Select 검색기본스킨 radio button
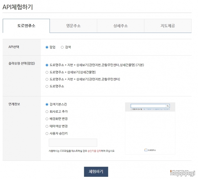This screenshot has height=179, width=198. click(x=47, y=104)
